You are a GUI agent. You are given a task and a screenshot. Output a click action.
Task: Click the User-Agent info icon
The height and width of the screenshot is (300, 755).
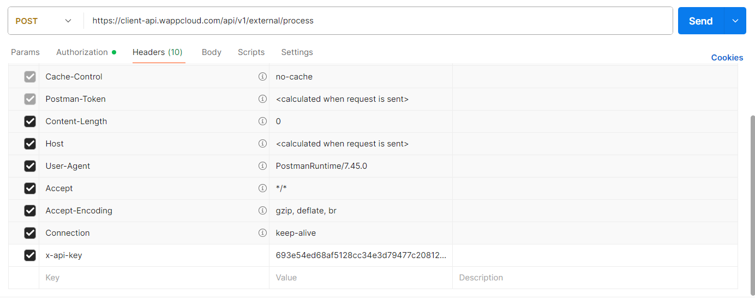tap(262, 166)
